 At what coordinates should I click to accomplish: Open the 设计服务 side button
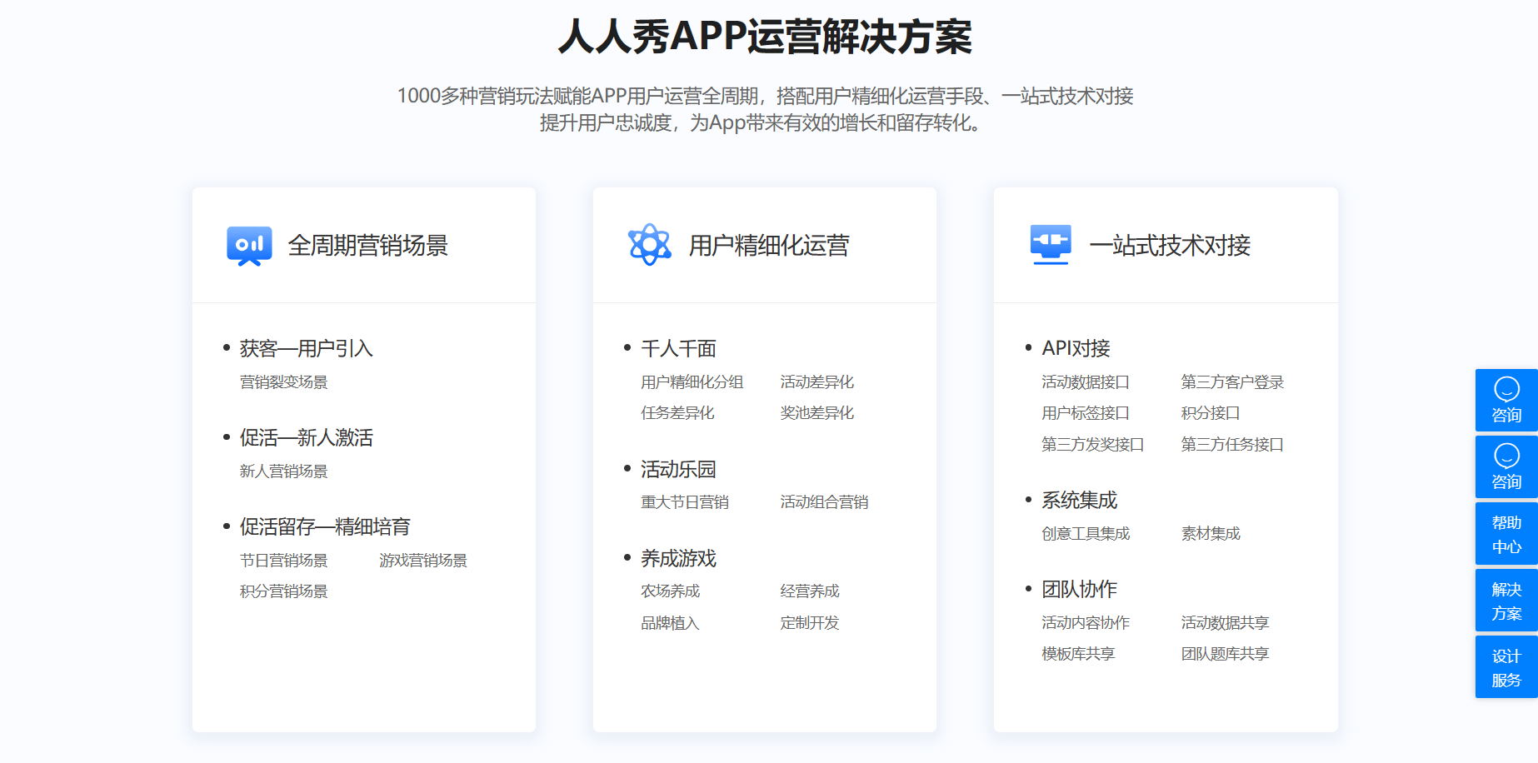coord(1506,667)
